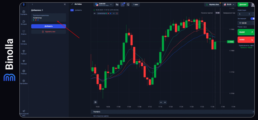Collapse the Портфель bottom panel

tap(253, 111)
